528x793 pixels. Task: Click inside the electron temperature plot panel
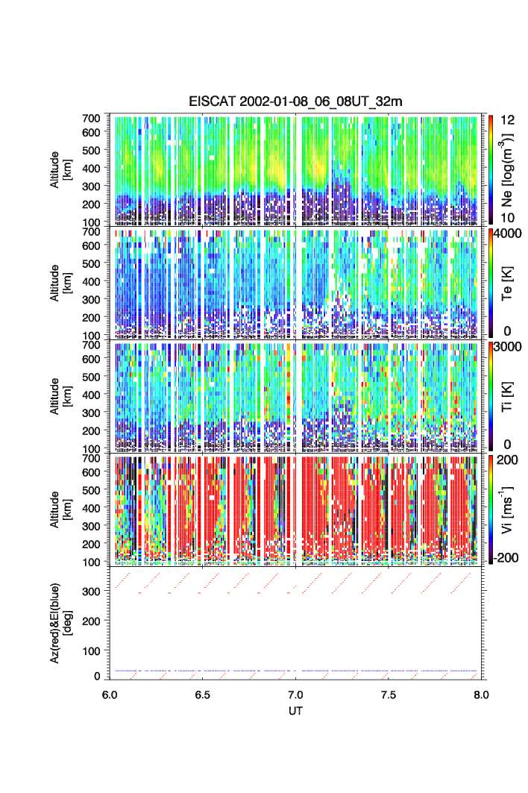point(295,283)
